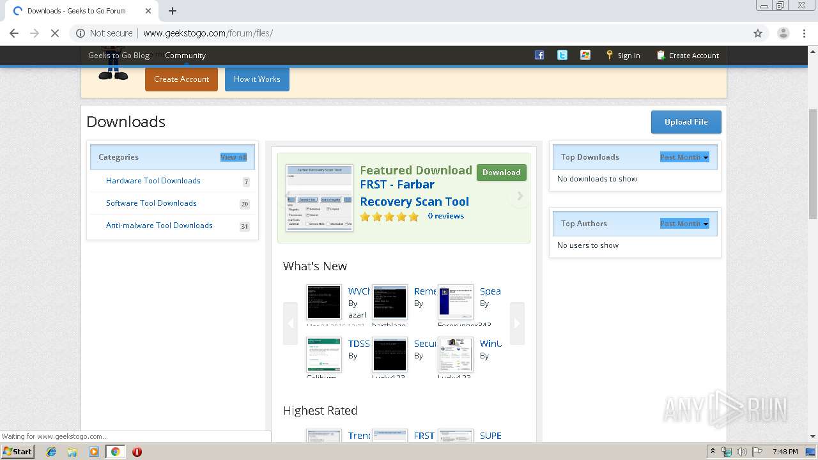This screenshot has height=460, width=818.
Task: Open the Reme... file link in What's New
Action: coord(425,291)
